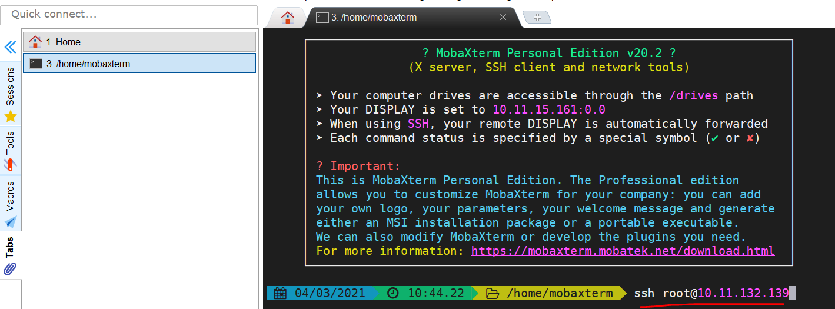The image size is (835, 309).
Task: Click the Quick connect search field
Action: [129, 15]
